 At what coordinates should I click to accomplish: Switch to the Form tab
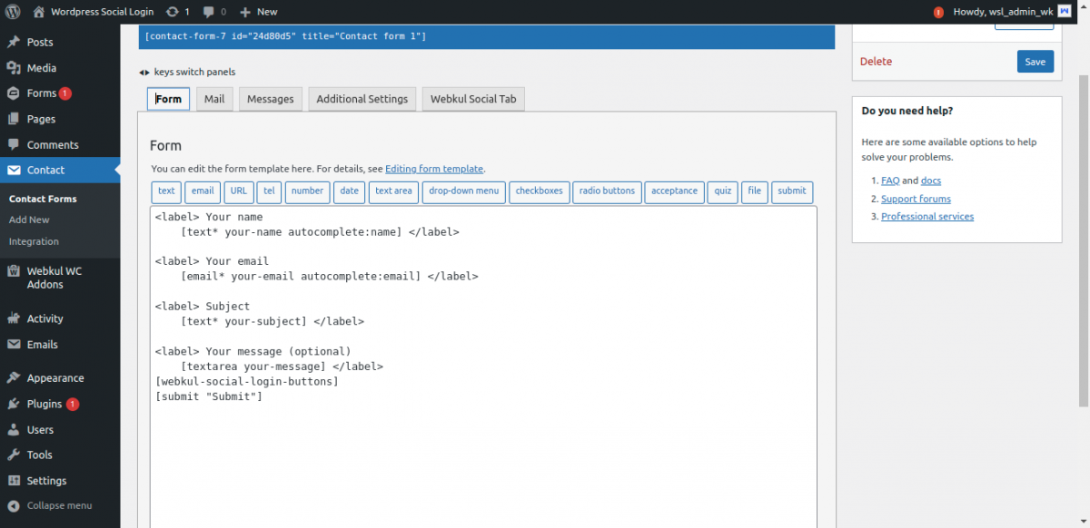pyautogui.click(x=168, y=99)
